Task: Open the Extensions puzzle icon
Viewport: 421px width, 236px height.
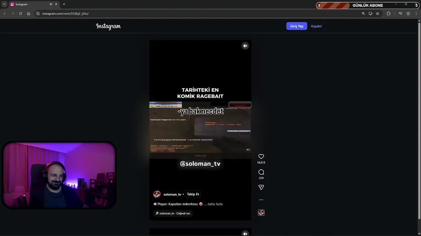Action: coord(388,13)
